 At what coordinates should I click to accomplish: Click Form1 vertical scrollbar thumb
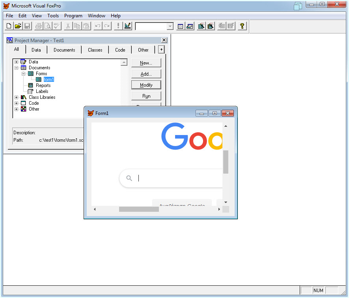[x=226, y=162]
